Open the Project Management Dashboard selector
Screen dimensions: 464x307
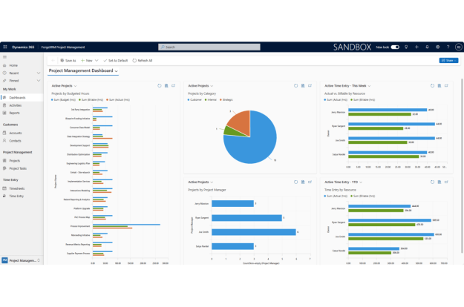click(83, 71)
